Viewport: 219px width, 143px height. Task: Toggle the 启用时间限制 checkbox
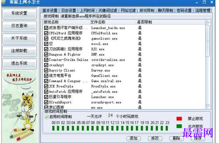click(47, 117)
